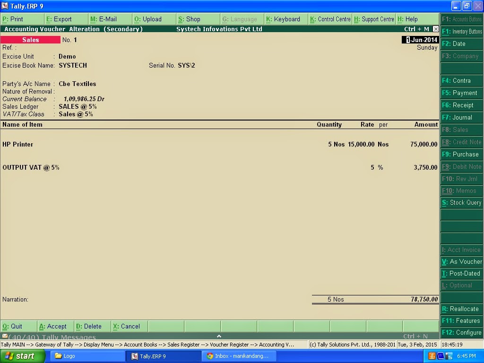Click R: Reallocate button

click(461, 309)
